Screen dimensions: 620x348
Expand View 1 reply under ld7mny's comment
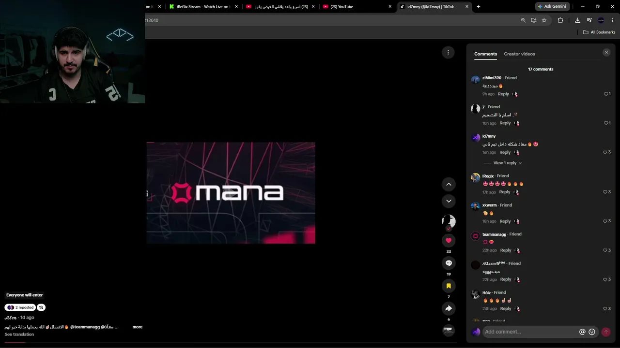pyautogui.click(x=507, y=163)
